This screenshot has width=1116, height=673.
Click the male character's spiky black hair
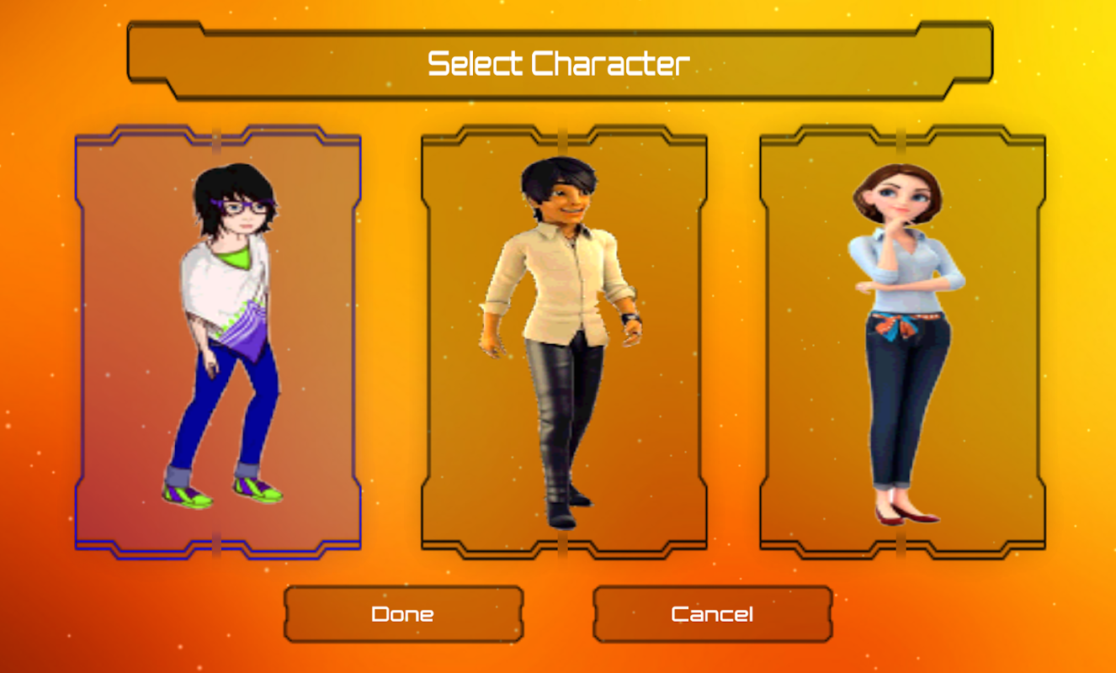coord(557,175)
